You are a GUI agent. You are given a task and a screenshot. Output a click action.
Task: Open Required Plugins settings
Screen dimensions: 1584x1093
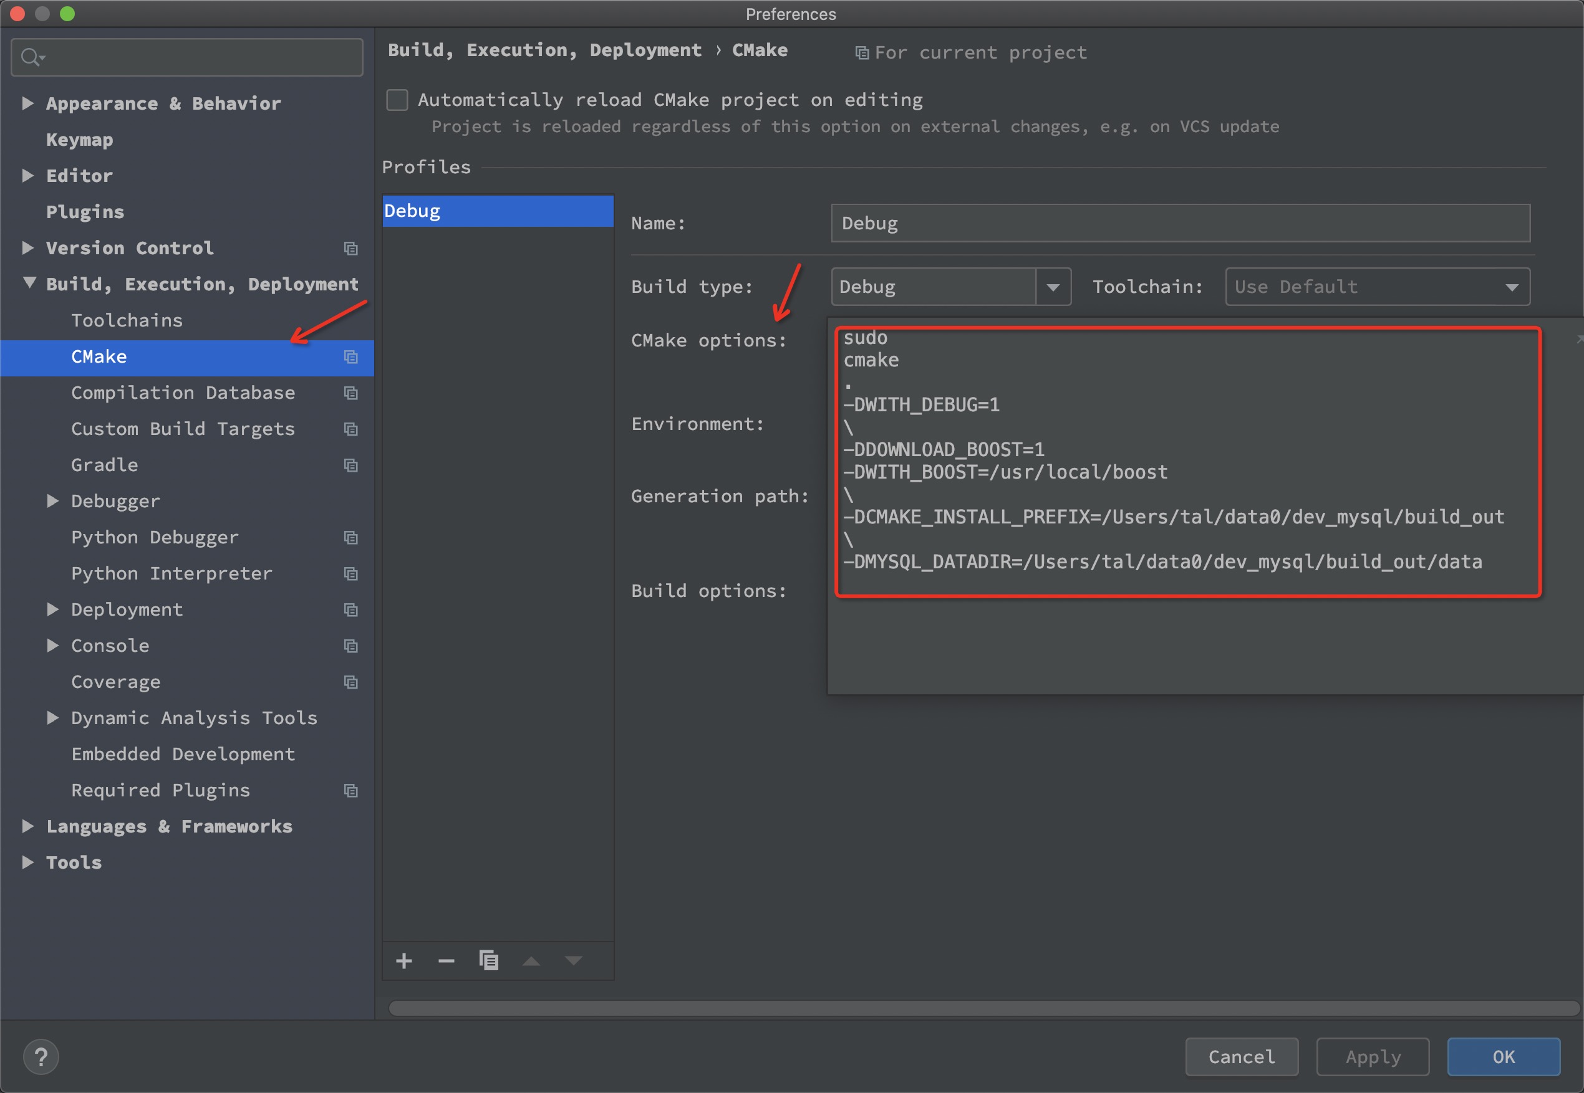click(x=160, y=791)
